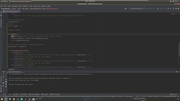Click the Merging BetaTestDev git branch widget

(169, 96)
